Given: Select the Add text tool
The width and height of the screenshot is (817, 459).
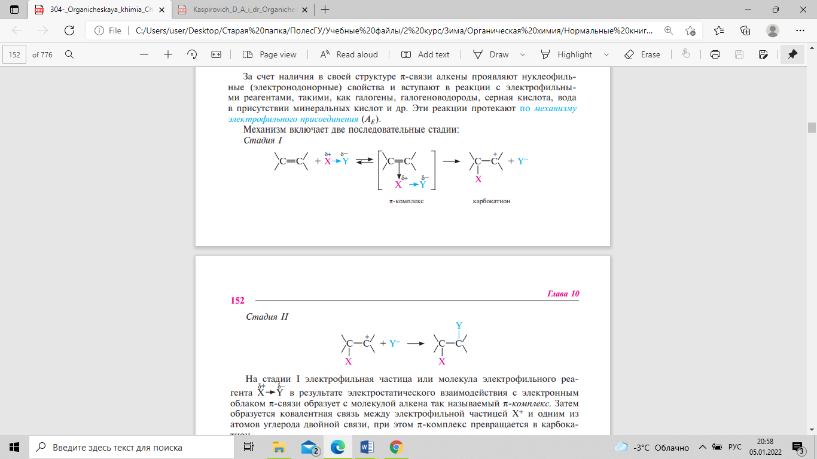Looking at the screenshot, I should click(425, 54).
